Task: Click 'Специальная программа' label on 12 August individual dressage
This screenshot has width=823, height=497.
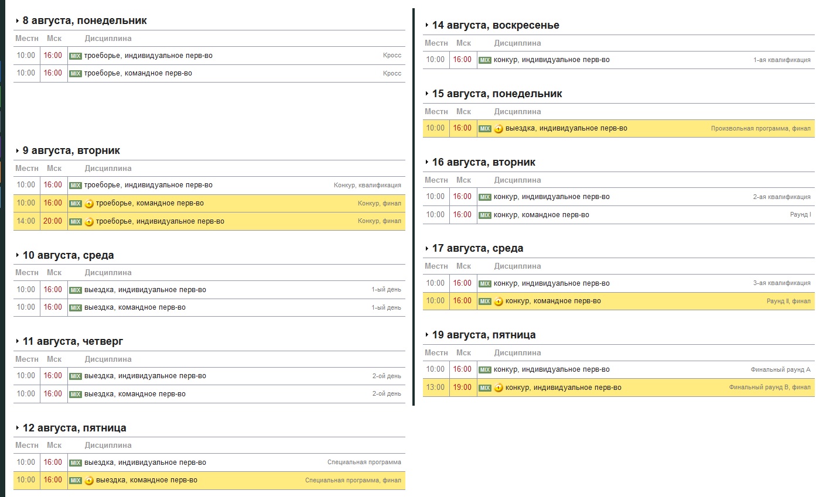Action: 364,462
